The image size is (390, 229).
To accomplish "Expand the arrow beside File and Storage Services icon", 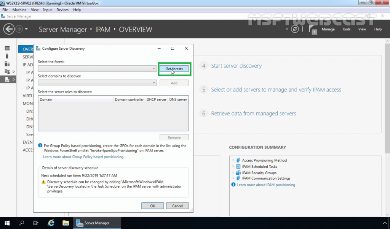I will [14, 72].
